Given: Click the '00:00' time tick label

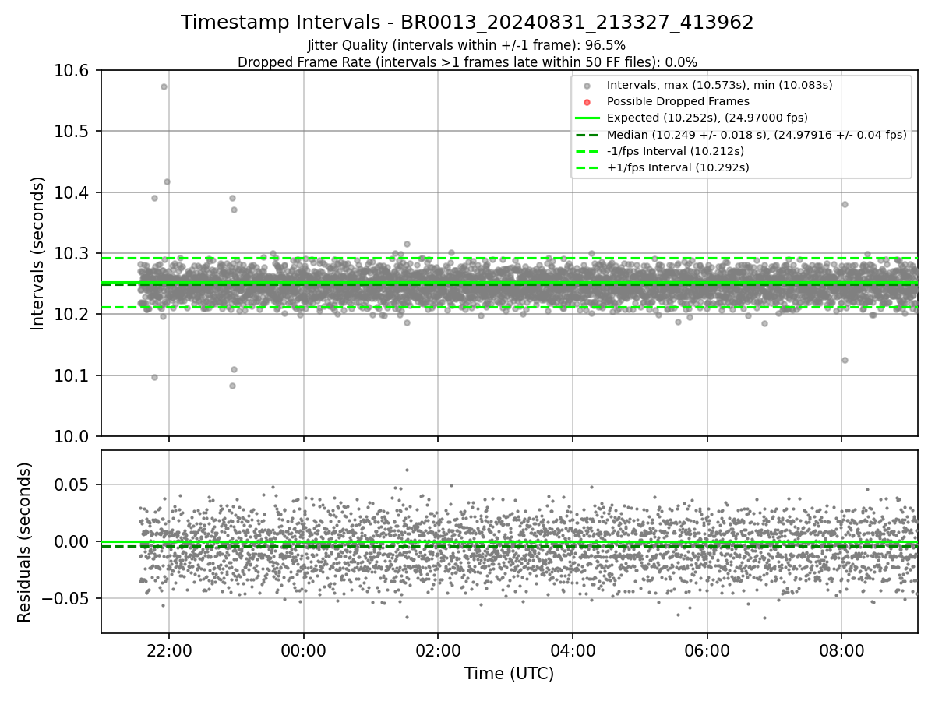Looking at the screenshot, I should tap(303, 650).
